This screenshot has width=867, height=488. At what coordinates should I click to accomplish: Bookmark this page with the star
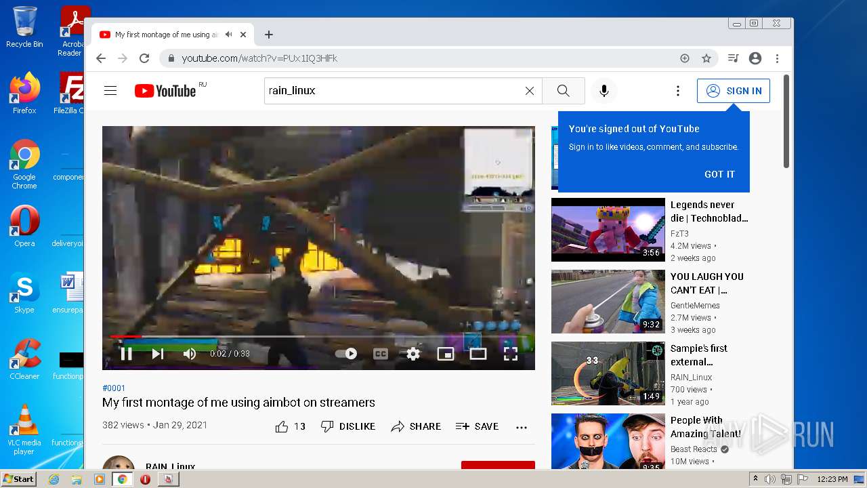click(x=706, y=58)
